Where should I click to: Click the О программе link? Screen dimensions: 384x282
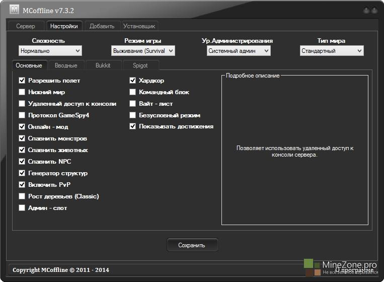[354, 270]
